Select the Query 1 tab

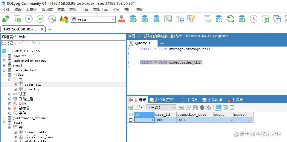coord(142,43)
